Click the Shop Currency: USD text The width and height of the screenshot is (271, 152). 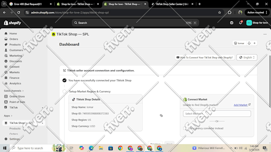pyautogui.click(x=83, y=126)
